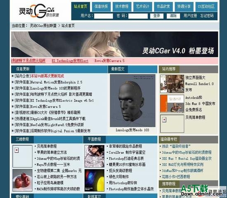
Task: Open Autodesk和3ds Max 8 中国发布会免费报名 link
Action: pyautogui.click(x=200, y=104)
